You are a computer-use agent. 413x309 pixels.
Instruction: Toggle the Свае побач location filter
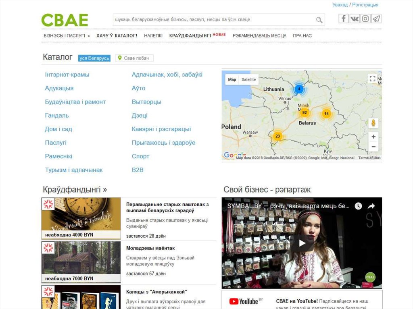coord(134,58)
